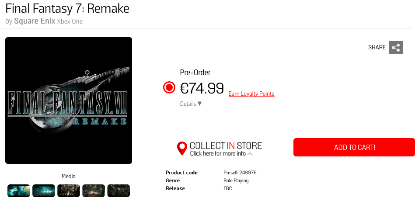The width and height of the screenshot is (415, 201).
Task: Click the SHARE label text
Action: (x=377, y=48)
